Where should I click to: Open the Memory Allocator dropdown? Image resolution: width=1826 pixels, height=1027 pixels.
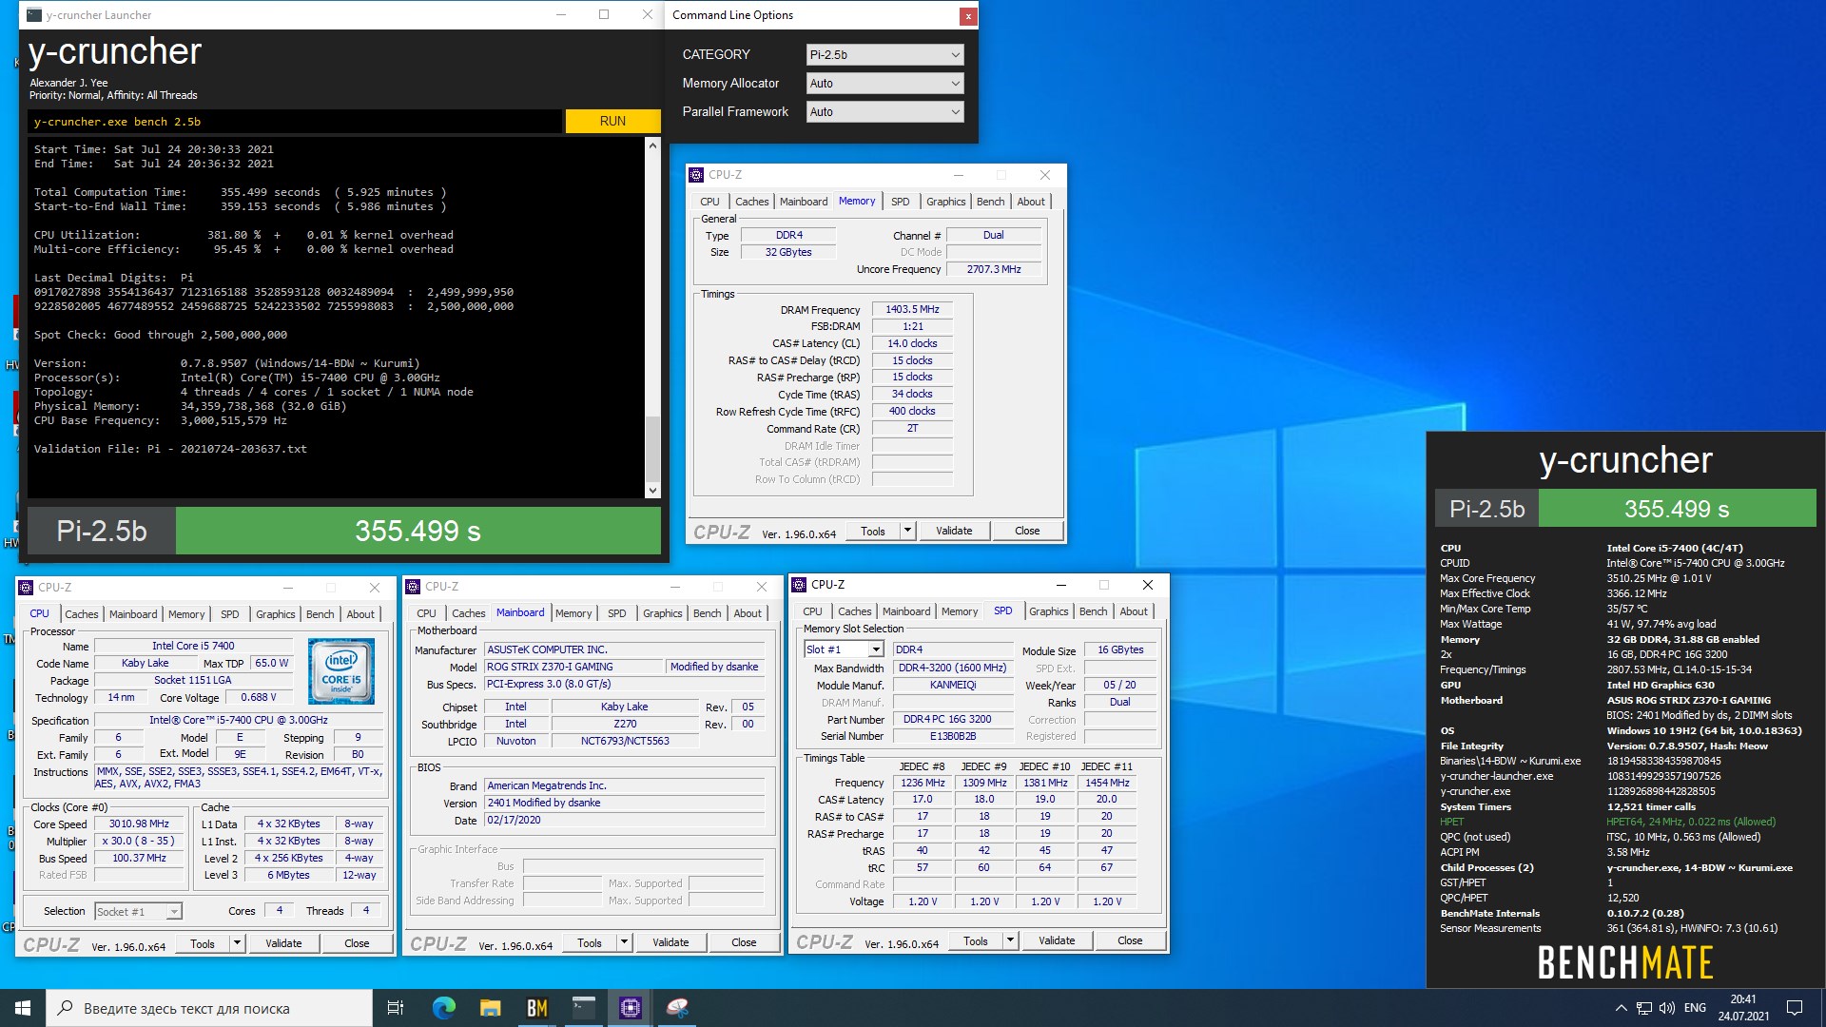[x=884, y=84]
